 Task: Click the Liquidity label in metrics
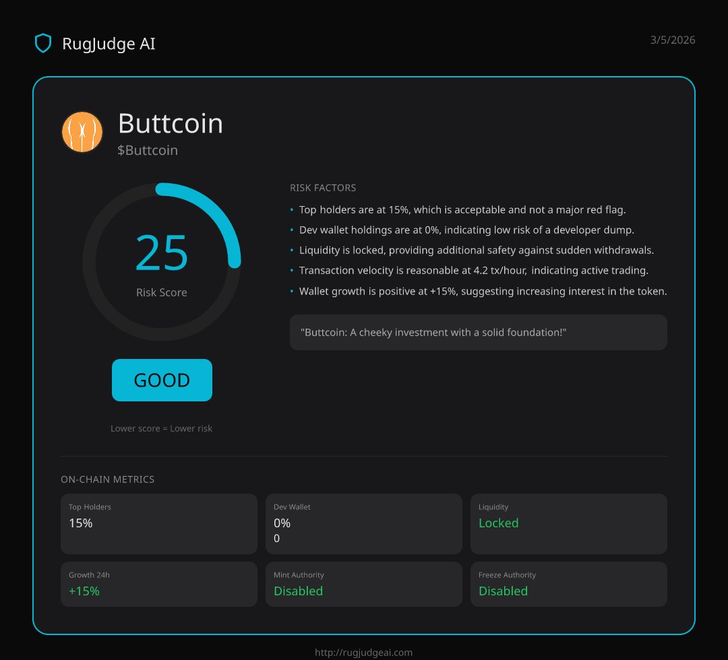(x=493, y=507)
